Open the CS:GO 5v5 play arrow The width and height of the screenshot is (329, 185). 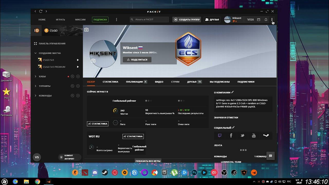pyautogui.click(x=78, y=60)
